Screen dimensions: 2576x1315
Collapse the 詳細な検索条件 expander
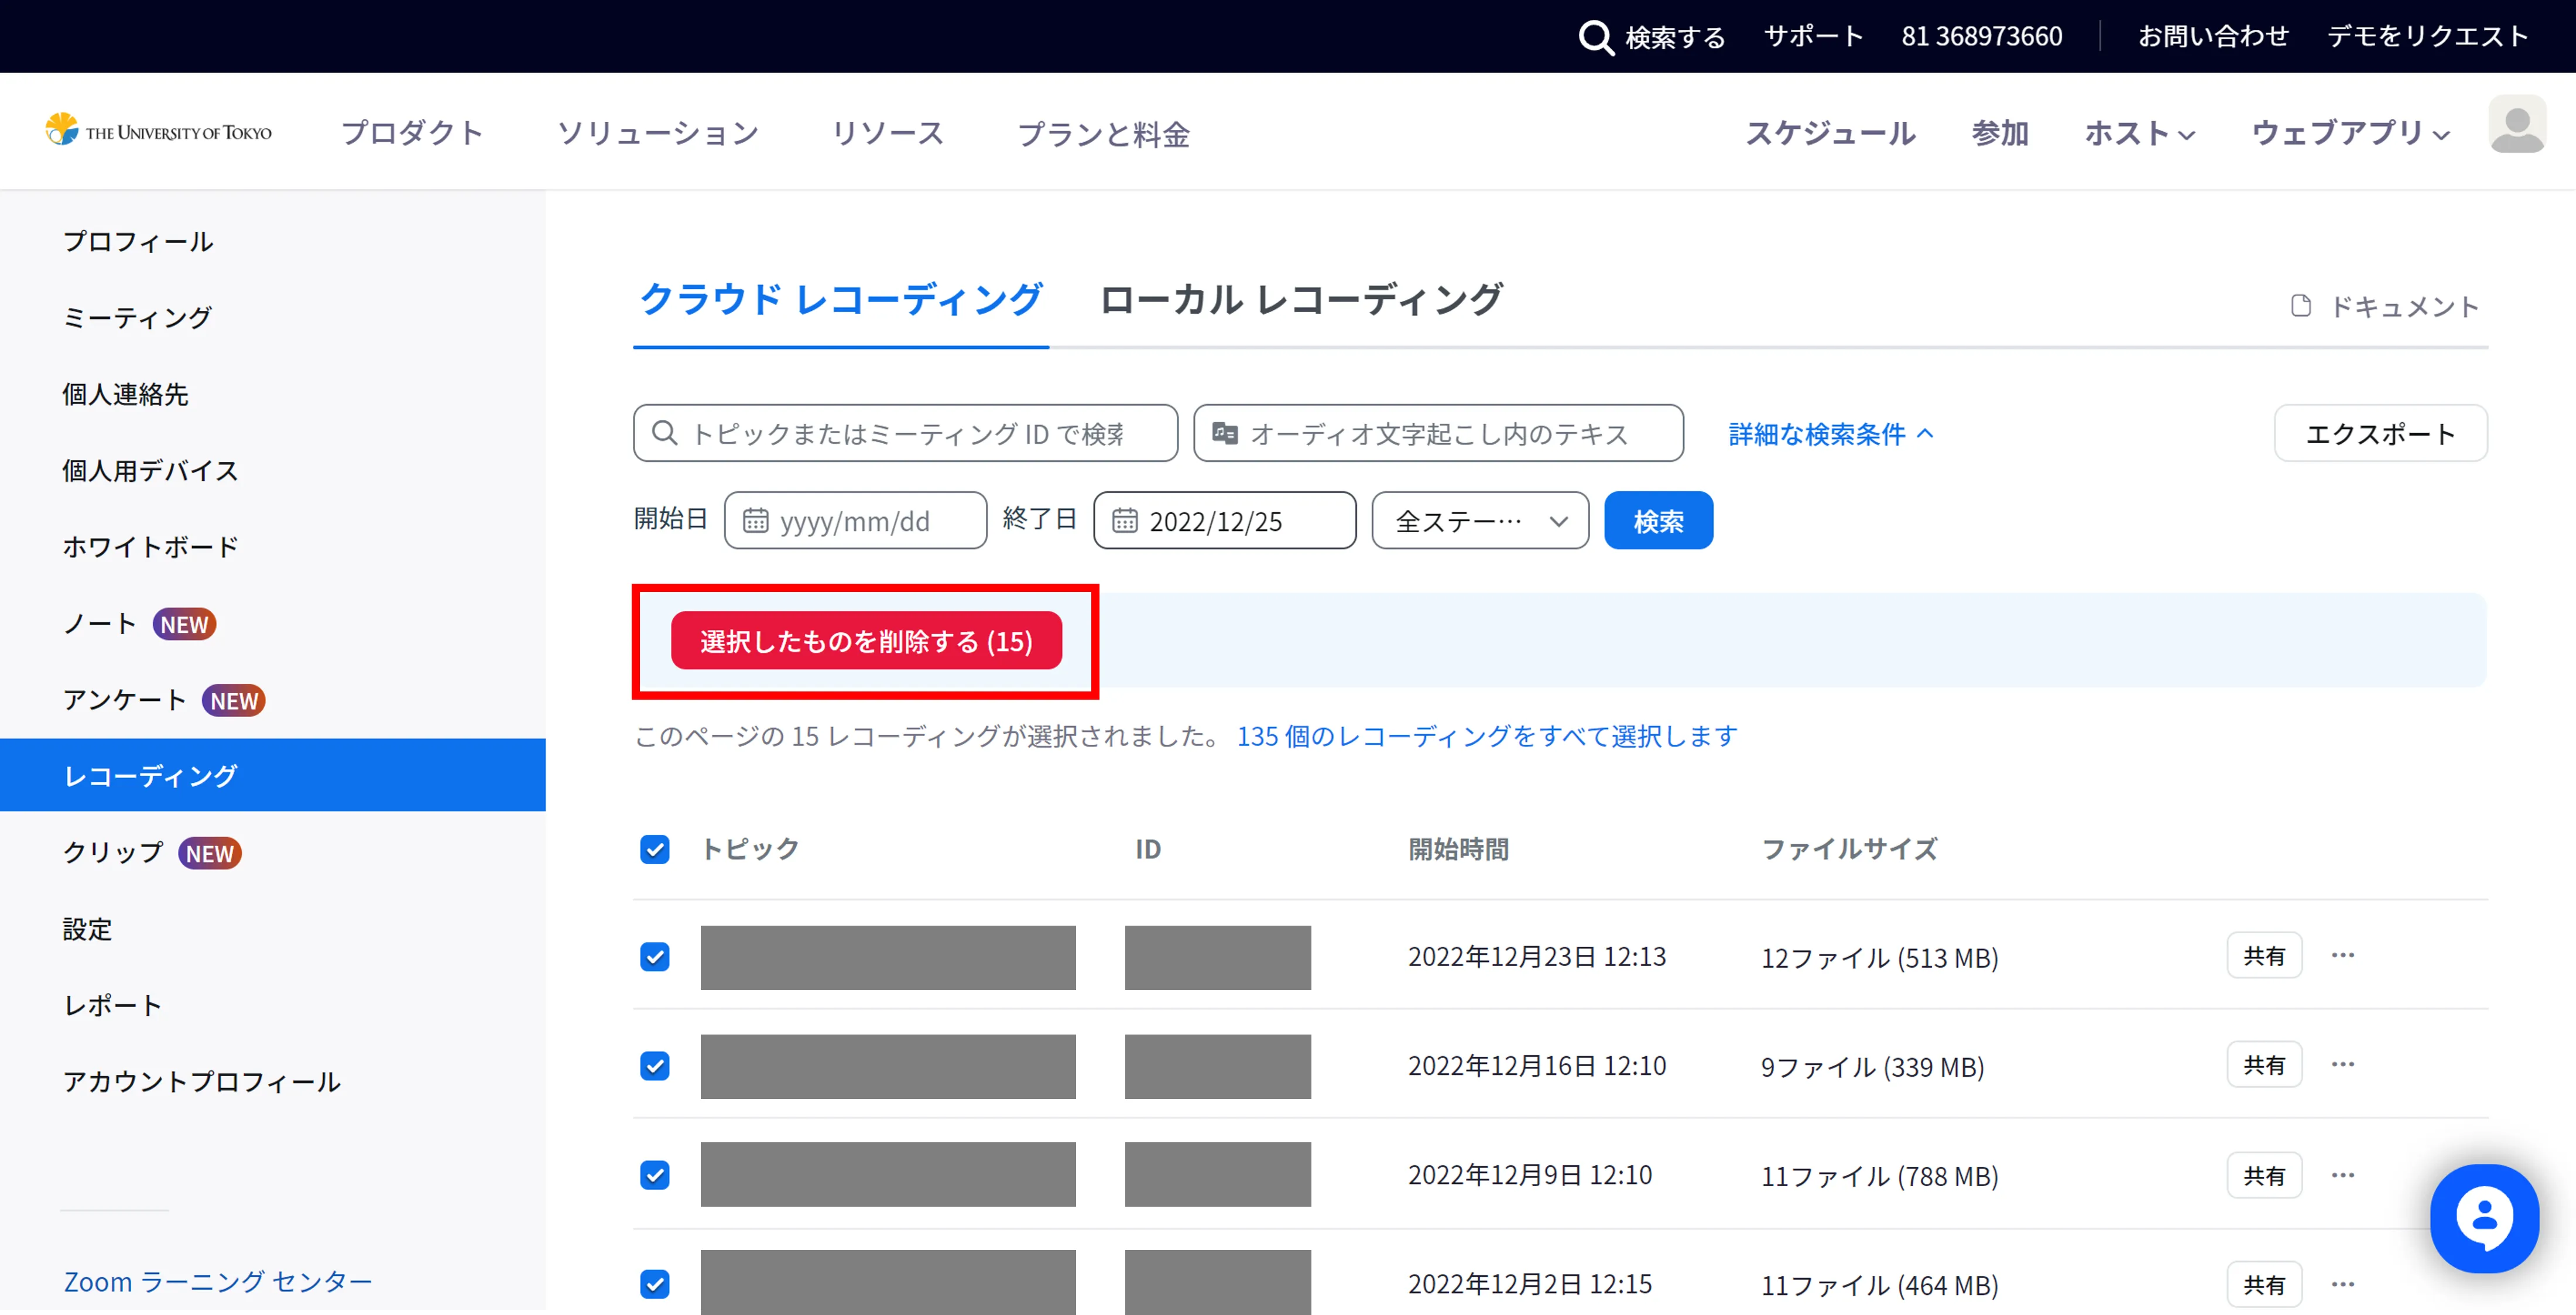click(1830, 434)
